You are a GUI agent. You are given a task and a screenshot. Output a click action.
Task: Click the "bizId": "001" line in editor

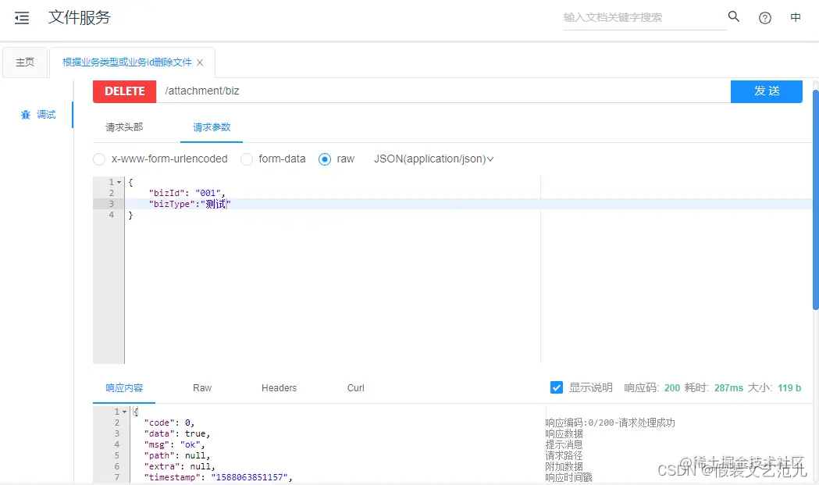click(187, 193)
